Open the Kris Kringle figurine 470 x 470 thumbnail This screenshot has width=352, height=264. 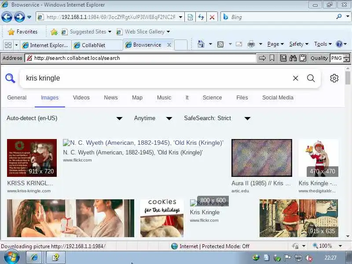tap(318, 158)
